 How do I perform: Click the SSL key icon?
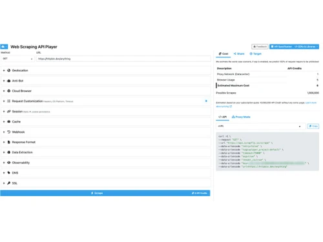pos(9,183)
